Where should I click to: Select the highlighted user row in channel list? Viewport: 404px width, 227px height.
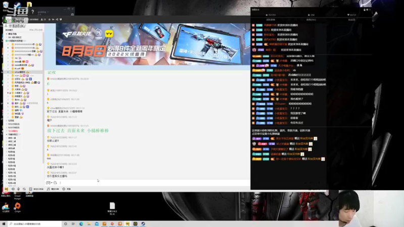(23, 72)
